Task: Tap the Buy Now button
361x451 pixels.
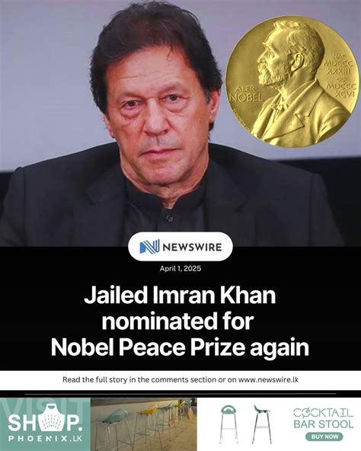Action: [x=324, y=437]
